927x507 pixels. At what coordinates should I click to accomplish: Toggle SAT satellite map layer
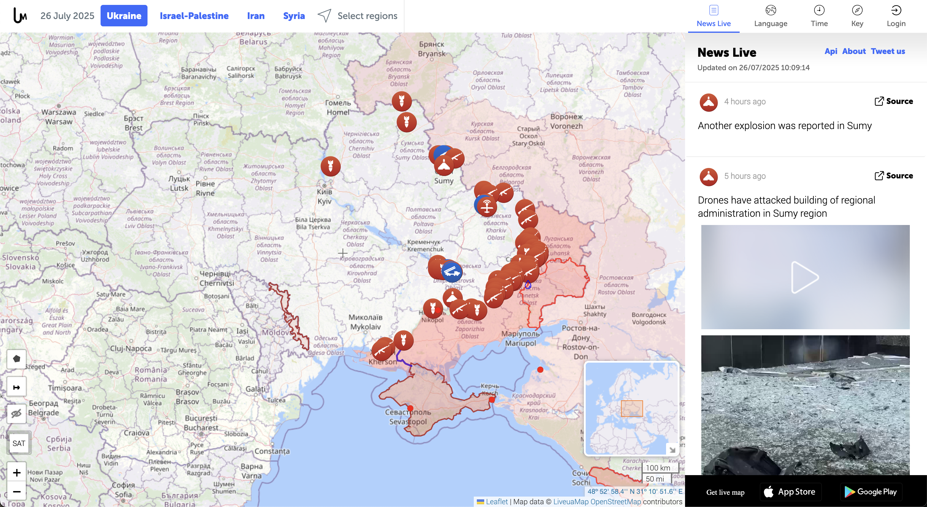point(19,443)
